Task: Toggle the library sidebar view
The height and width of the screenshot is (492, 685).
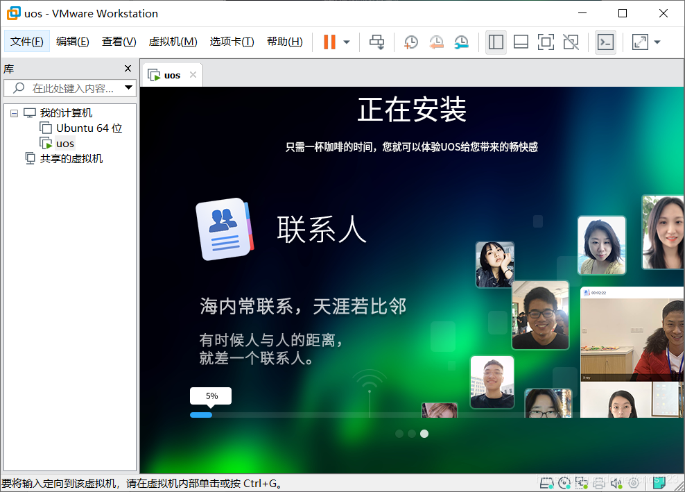Action: [x=496, y=42]
